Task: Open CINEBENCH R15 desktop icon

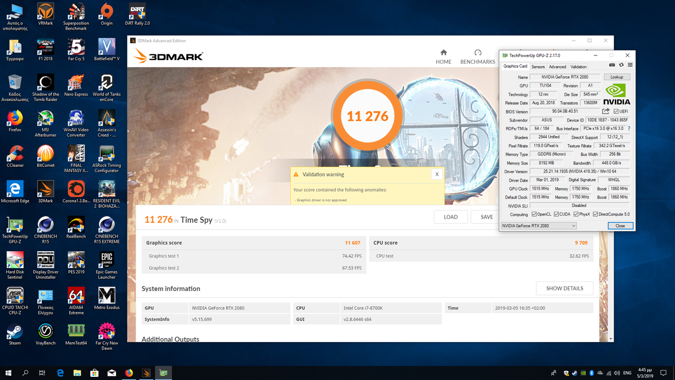Action: pyautogui.click(x=45, y=230)
